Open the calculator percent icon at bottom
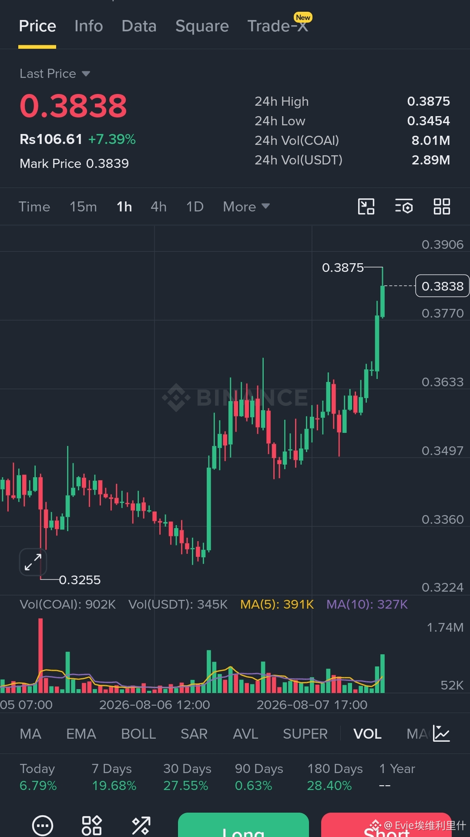 pyautogui.click(x=141, y=825)
